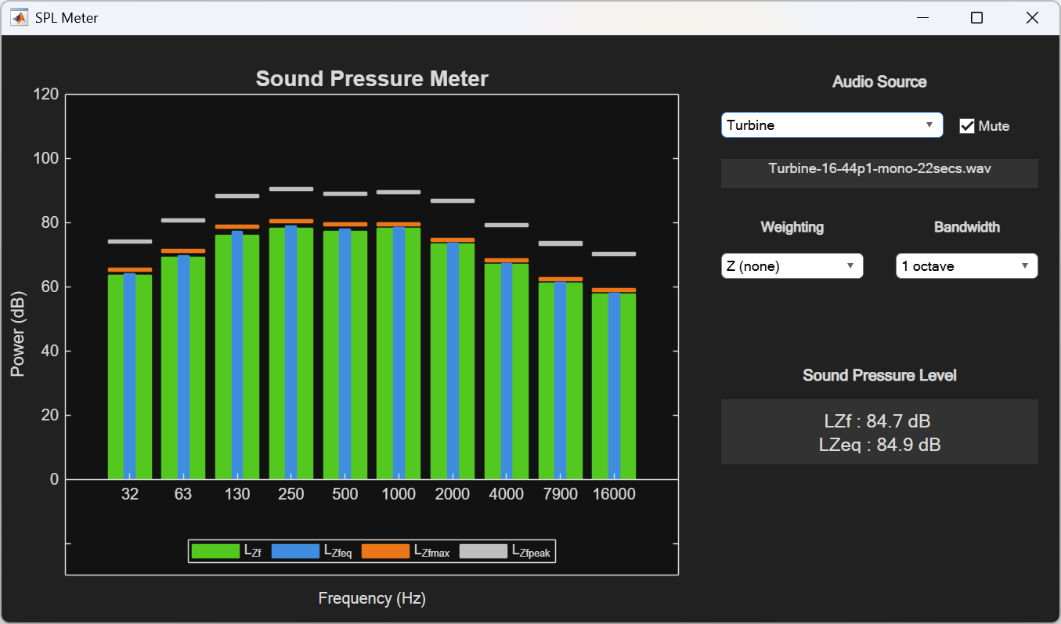The image size is (1061, 624).
Task: Click the Sound Pressure Meter chart title
Action: click(x=372, y=79)
